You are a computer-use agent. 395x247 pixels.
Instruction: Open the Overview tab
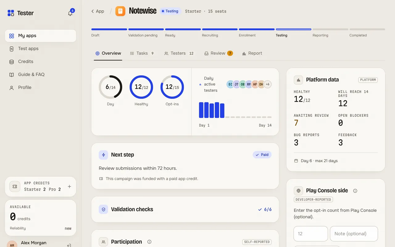[108, 53]
